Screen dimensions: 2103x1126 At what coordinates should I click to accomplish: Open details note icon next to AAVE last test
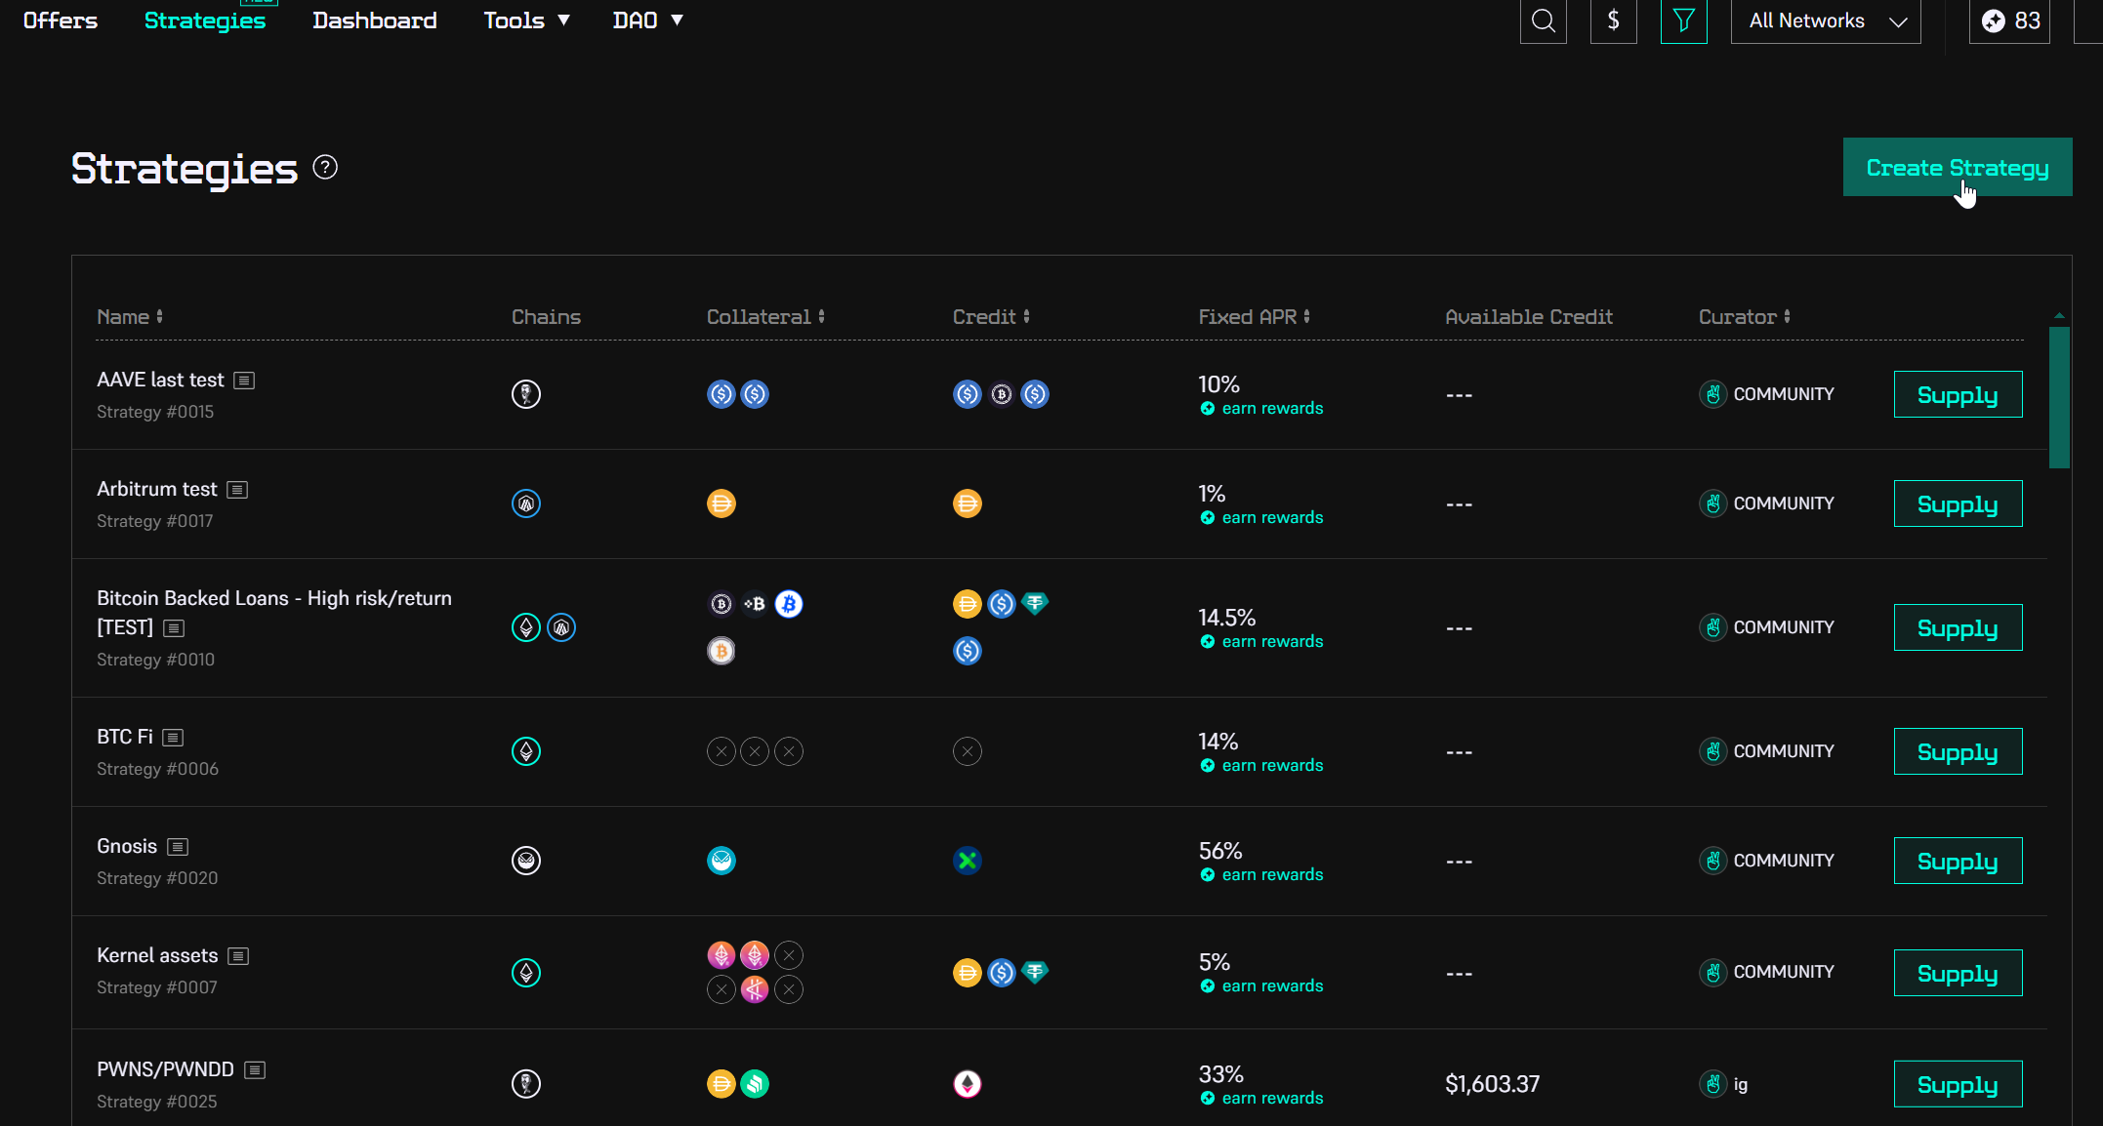click(243, 381)
